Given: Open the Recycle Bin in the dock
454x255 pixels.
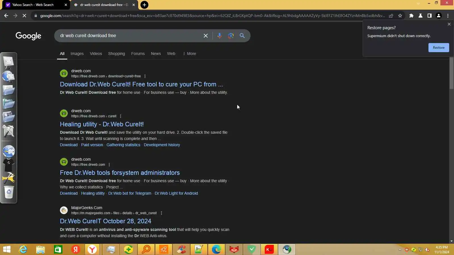Looking at the screenshot, I should click(x=9, y=192).
